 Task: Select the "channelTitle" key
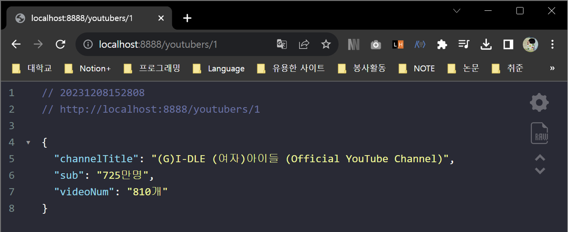coord(96,159)
